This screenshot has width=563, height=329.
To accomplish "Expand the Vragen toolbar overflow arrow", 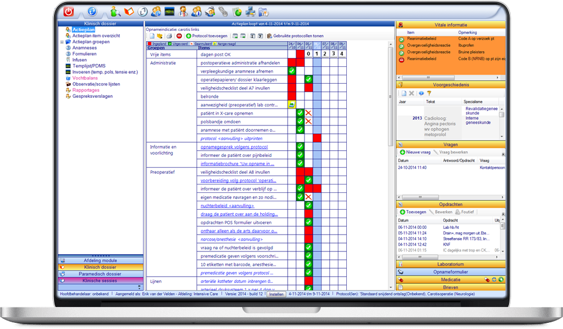I will pyautogui.click(x=503, y=154).
